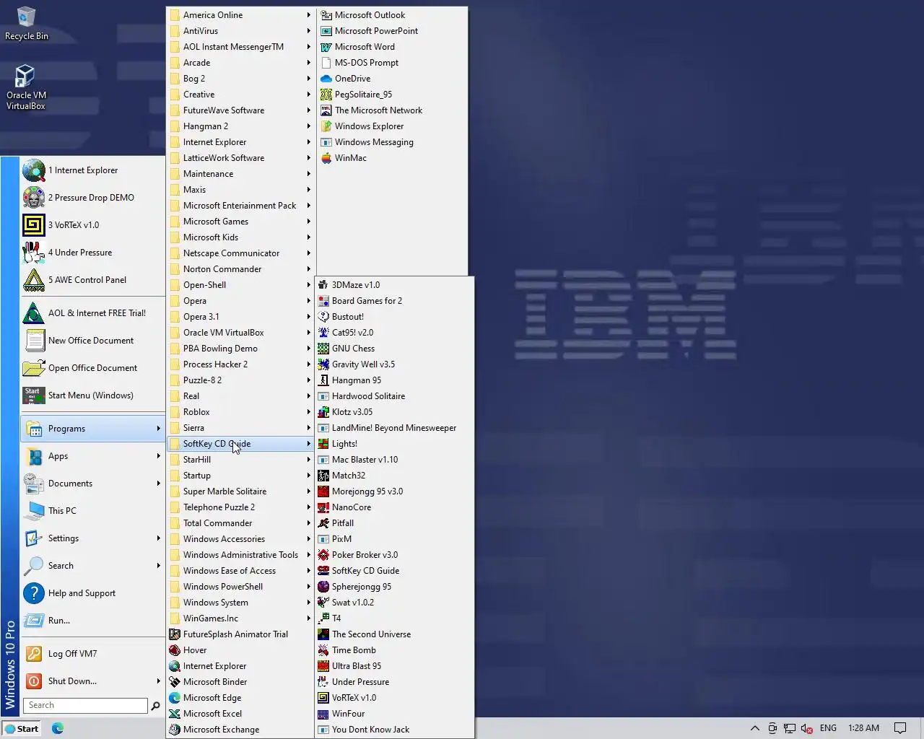The width and height of the screenshot is (924, 739).
Task: Launch OneDrive icon
Action: [x=326, y=79]
